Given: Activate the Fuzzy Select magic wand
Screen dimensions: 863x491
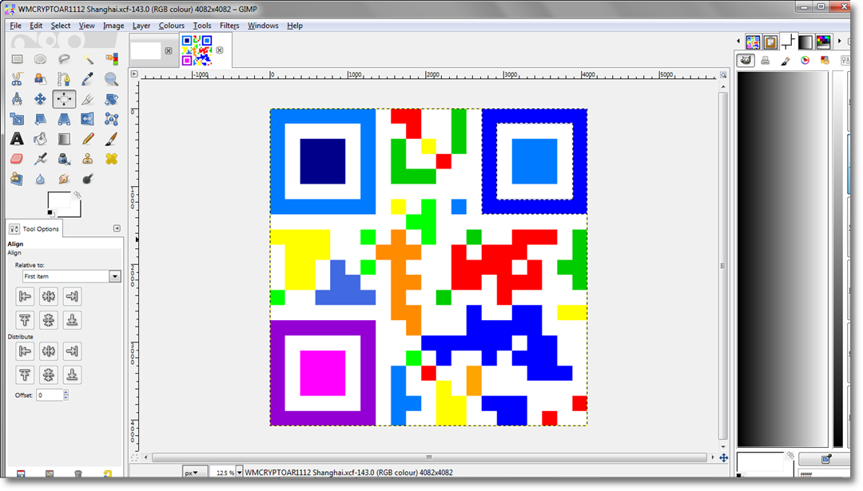Looking at the screenshot, I should click(88, 59).
